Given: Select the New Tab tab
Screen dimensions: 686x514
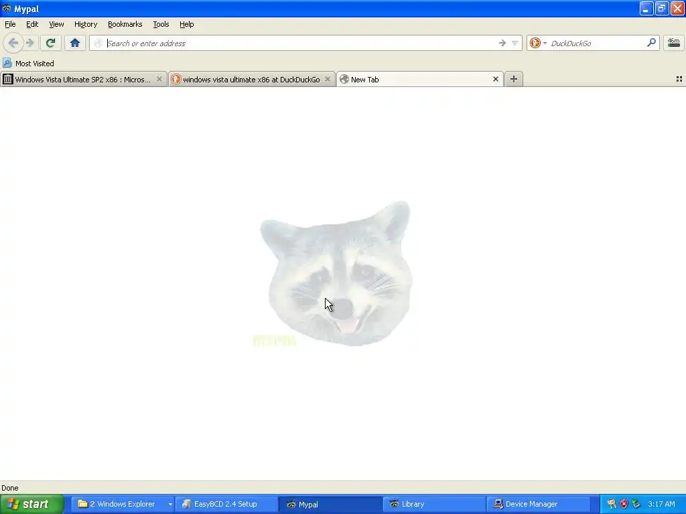Looking at the screenshot, I should pyautogui.click(x=420, y=79).
